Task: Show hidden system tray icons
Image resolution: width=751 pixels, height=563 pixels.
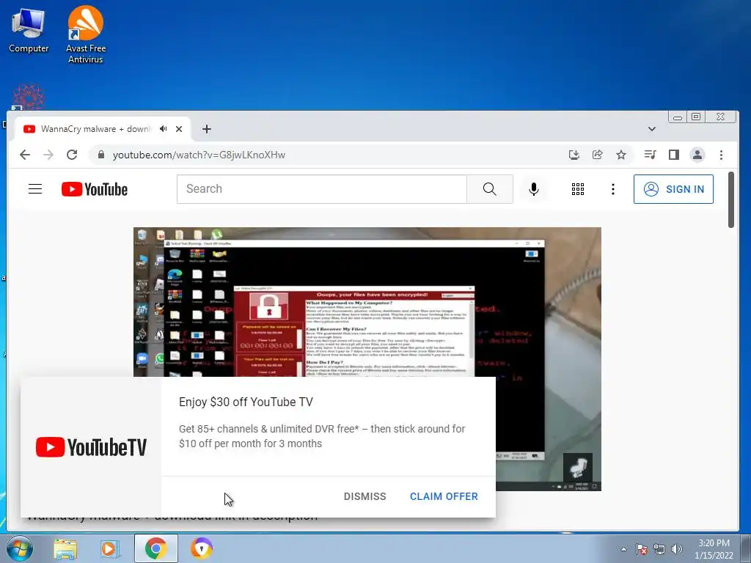Action: click(623, 549)
